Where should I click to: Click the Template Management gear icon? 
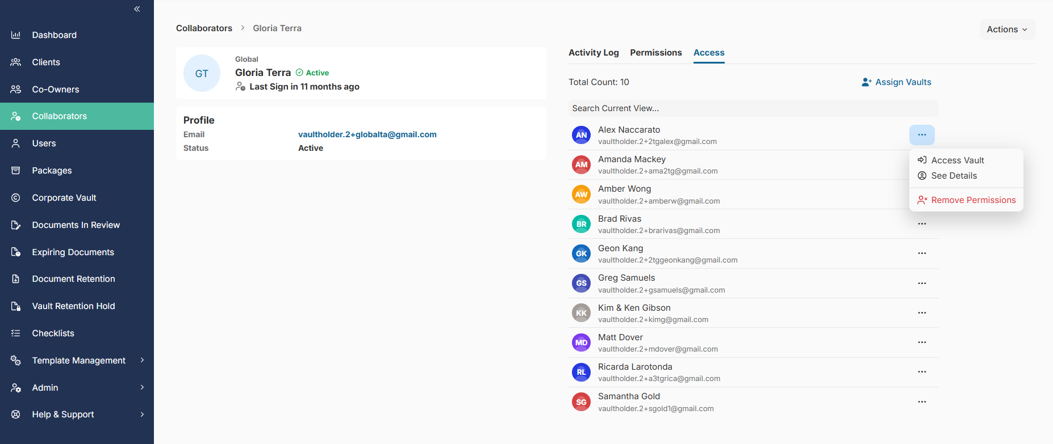pos(16,361)
